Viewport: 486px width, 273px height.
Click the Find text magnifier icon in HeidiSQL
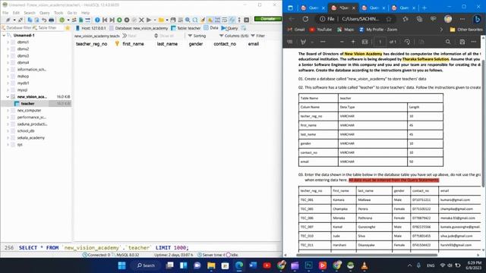point(188,20)
